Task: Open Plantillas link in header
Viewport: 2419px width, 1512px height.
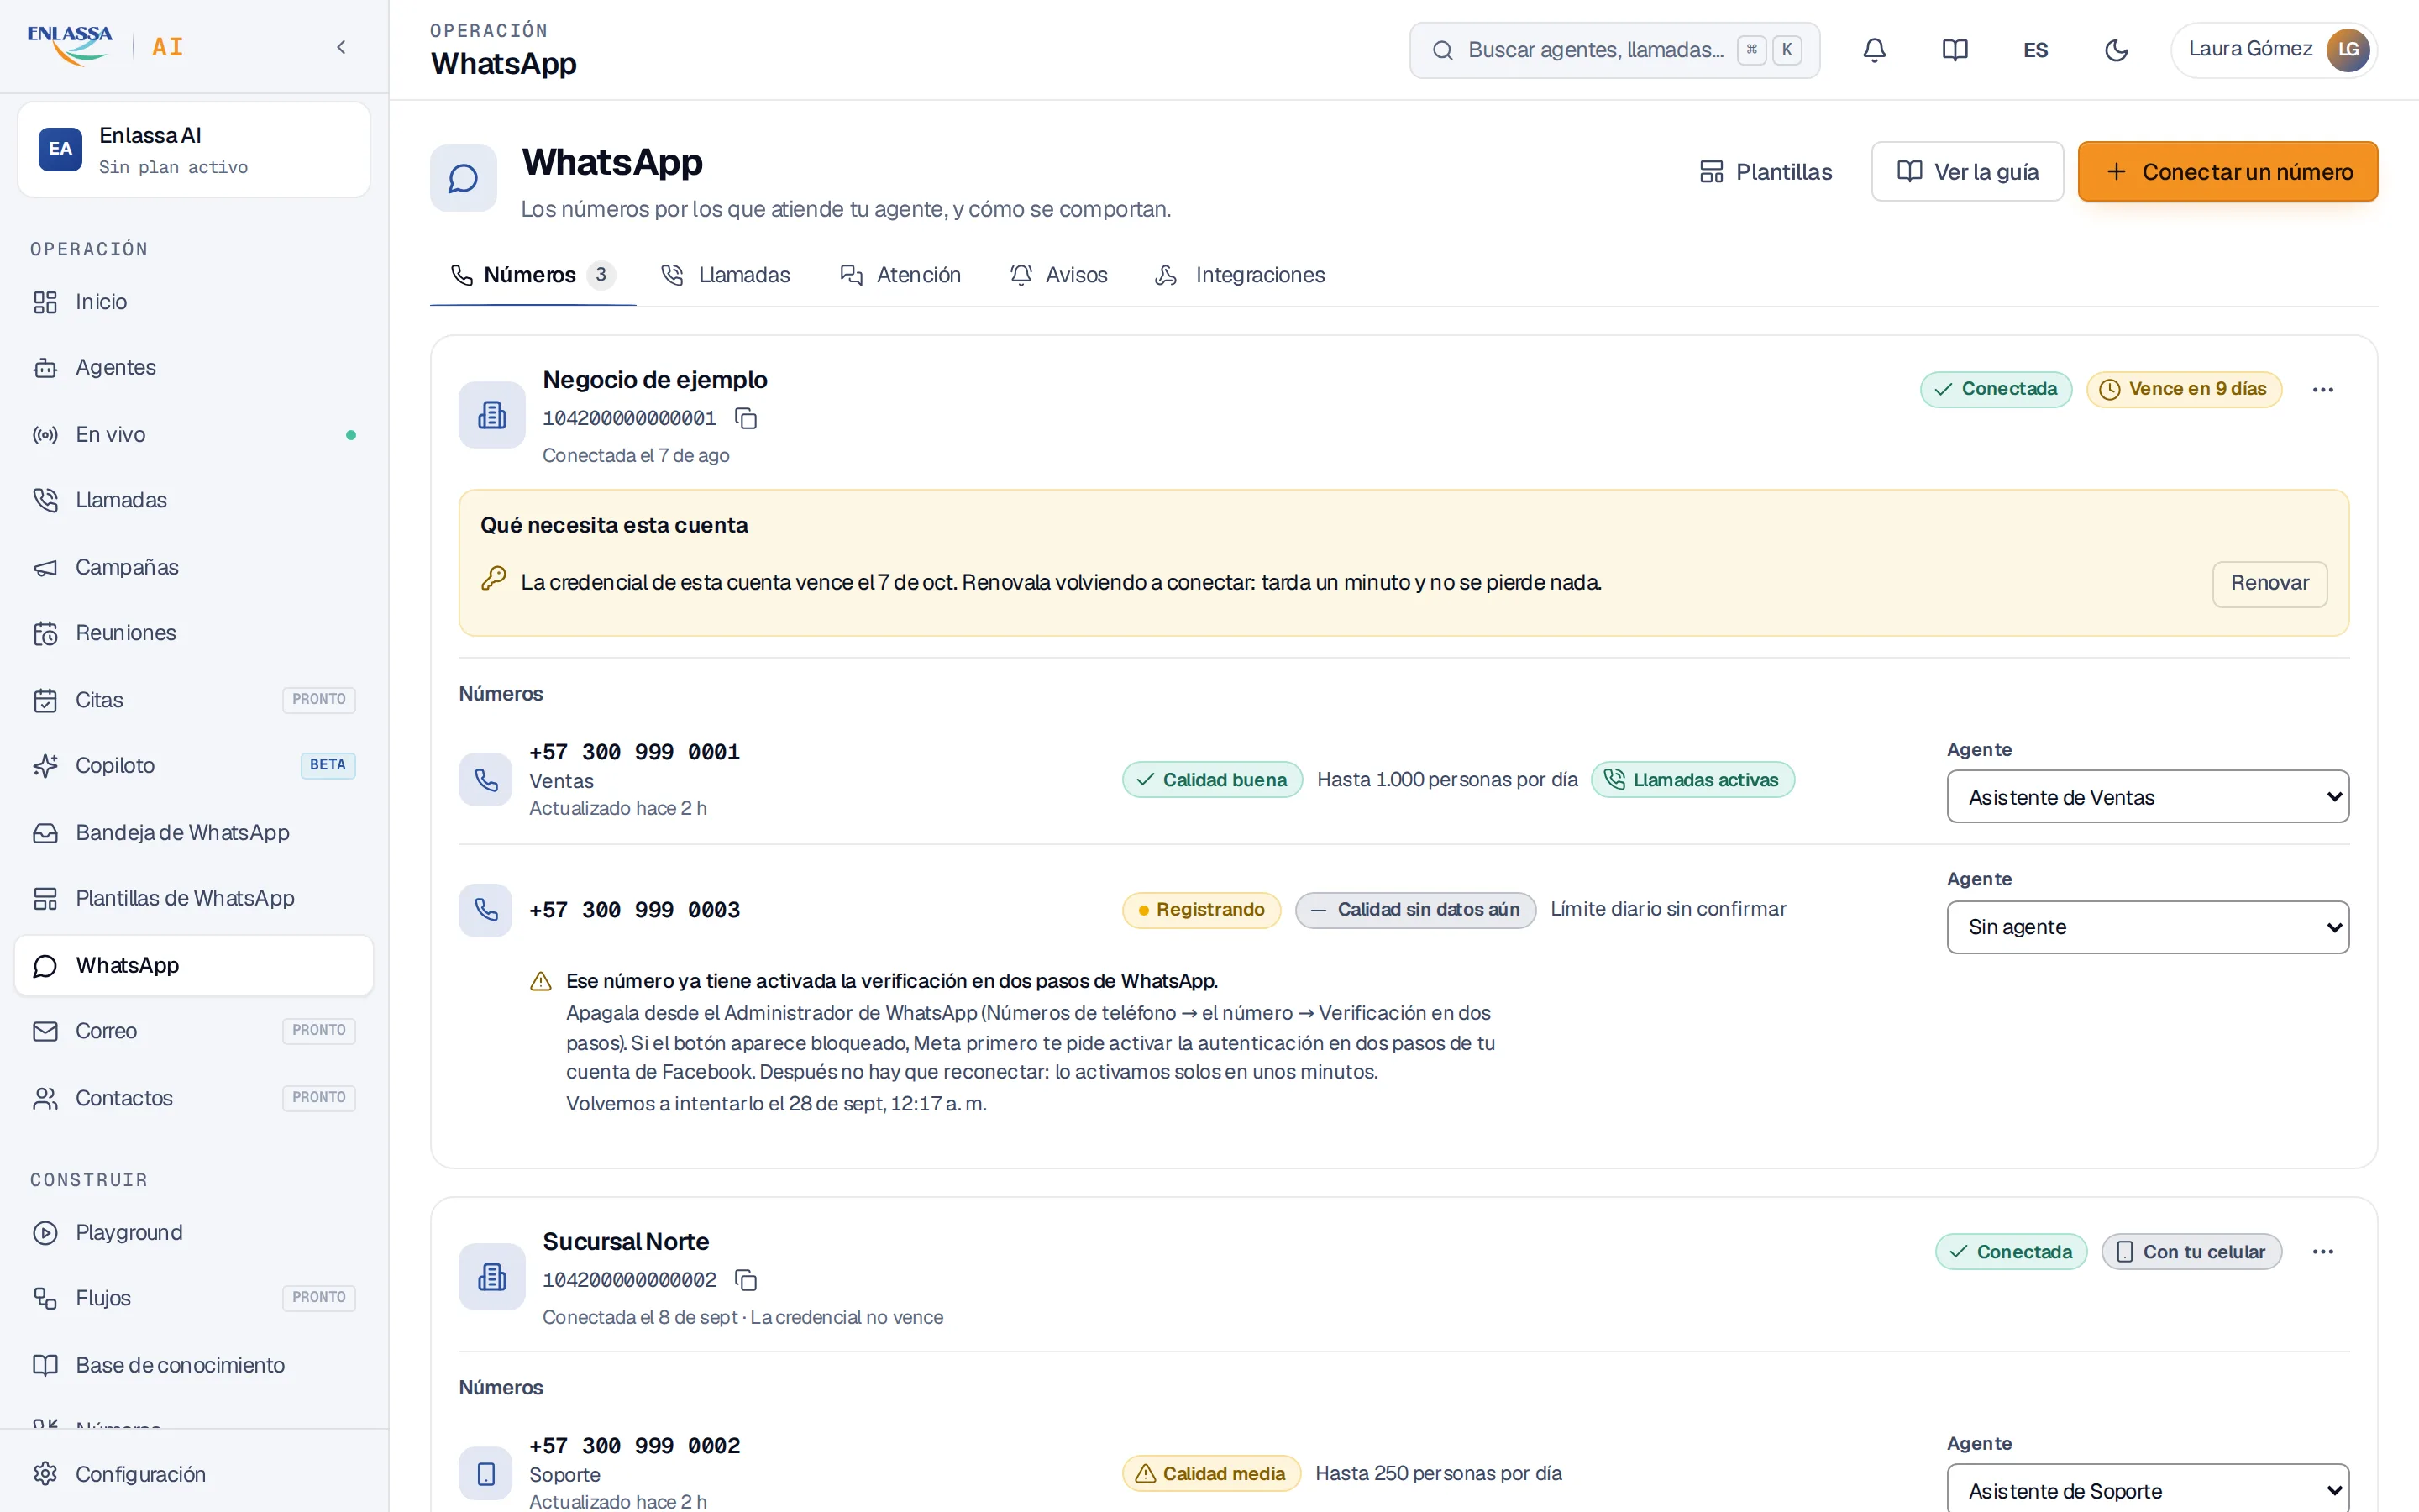Action: (1766, 172)
